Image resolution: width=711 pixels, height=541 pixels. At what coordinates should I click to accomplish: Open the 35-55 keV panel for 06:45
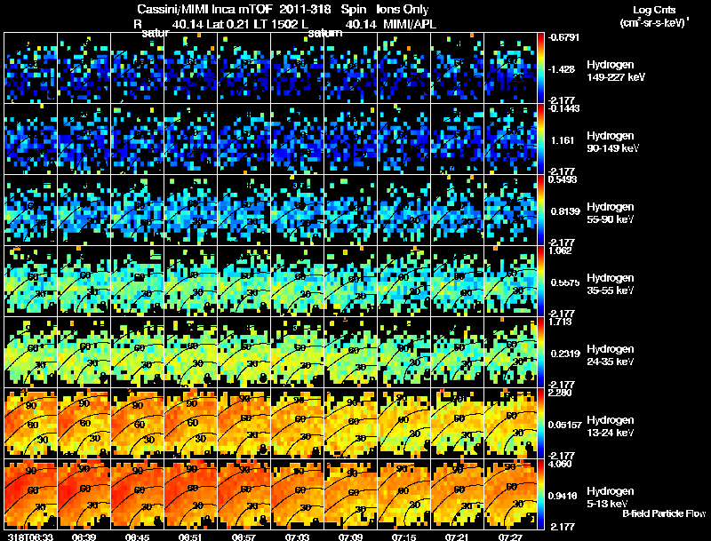click(x=138, y=282)
